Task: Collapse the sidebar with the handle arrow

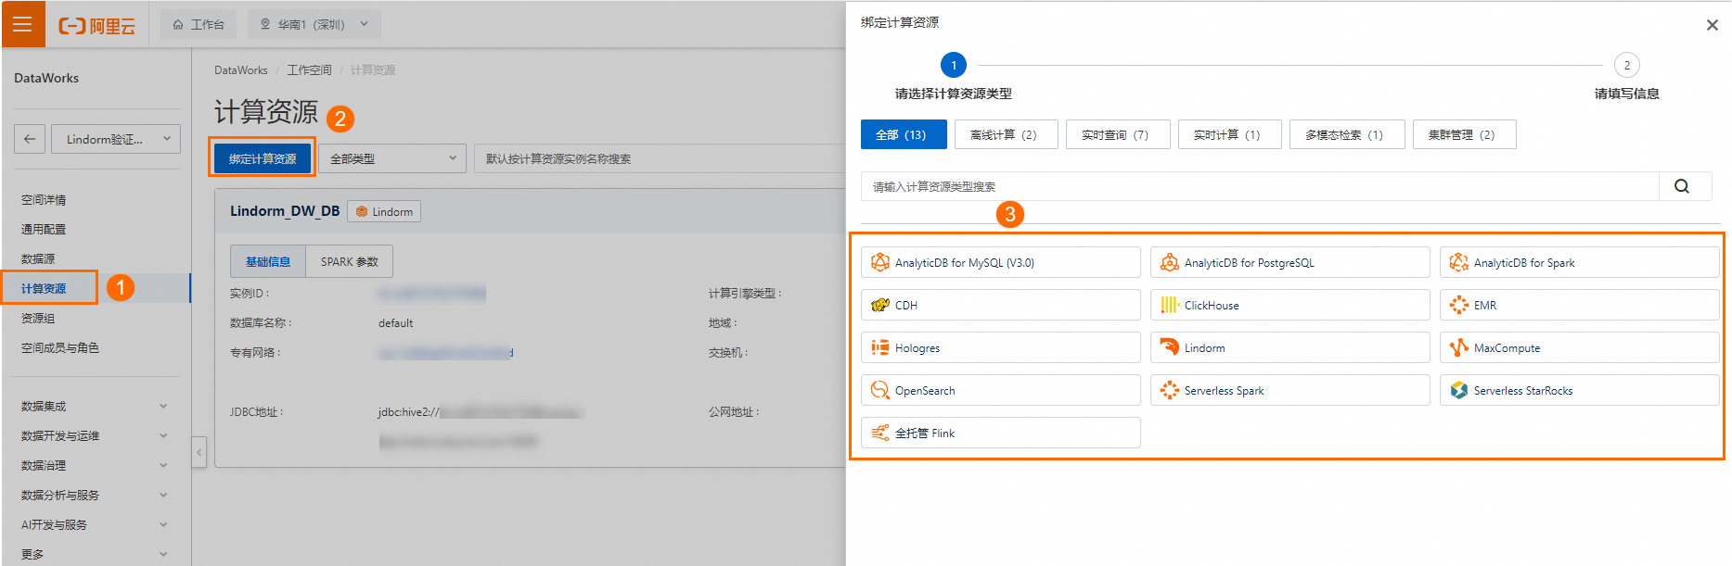Action: click(x=199, y=452)
